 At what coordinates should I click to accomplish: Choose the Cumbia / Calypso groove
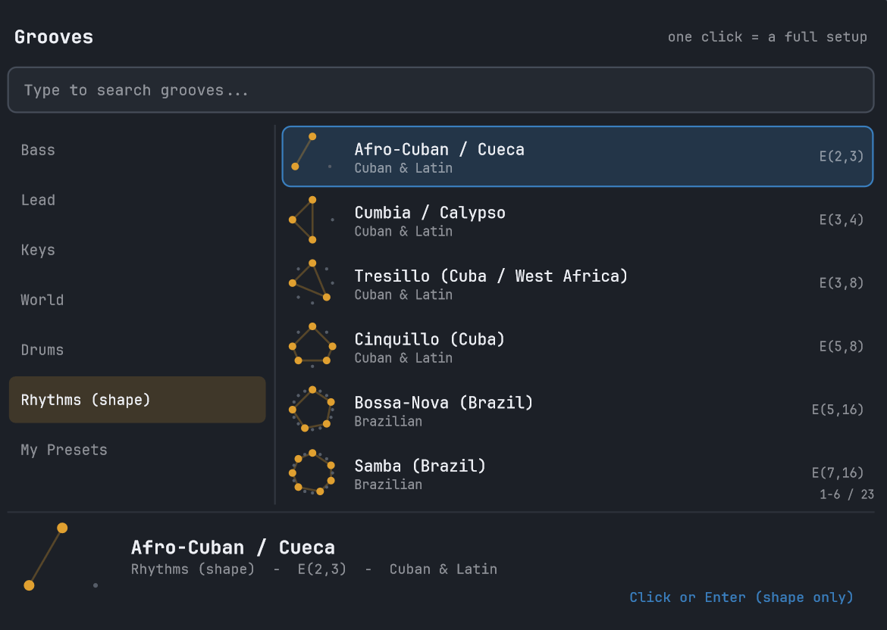(578, 220)
